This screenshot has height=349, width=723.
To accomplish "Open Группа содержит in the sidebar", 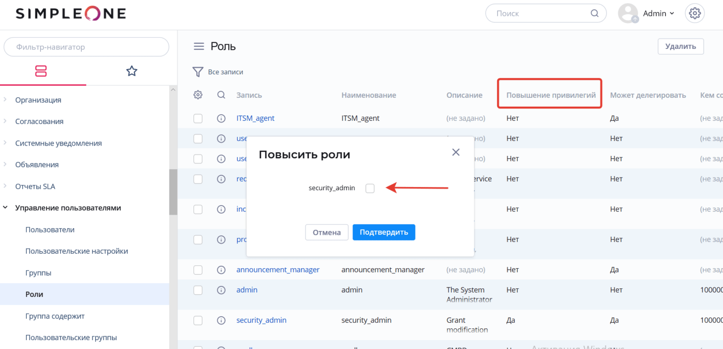I will tap(55, 316).
